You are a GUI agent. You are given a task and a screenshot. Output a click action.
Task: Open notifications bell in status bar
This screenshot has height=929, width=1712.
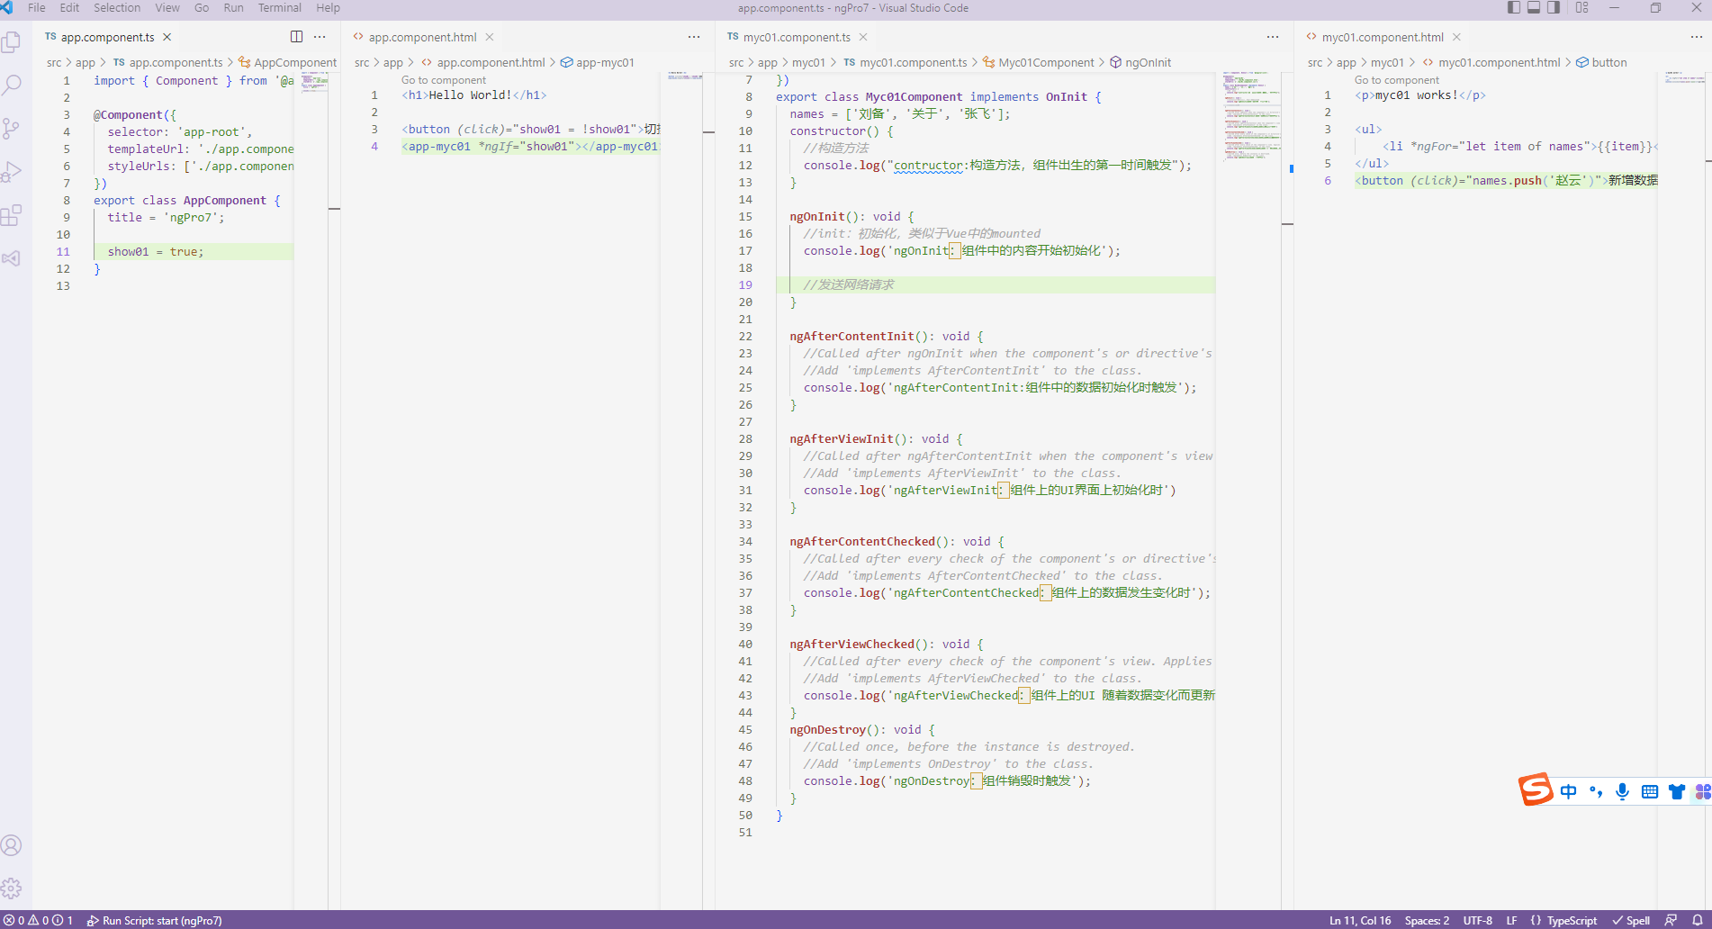pos(1697,920)
